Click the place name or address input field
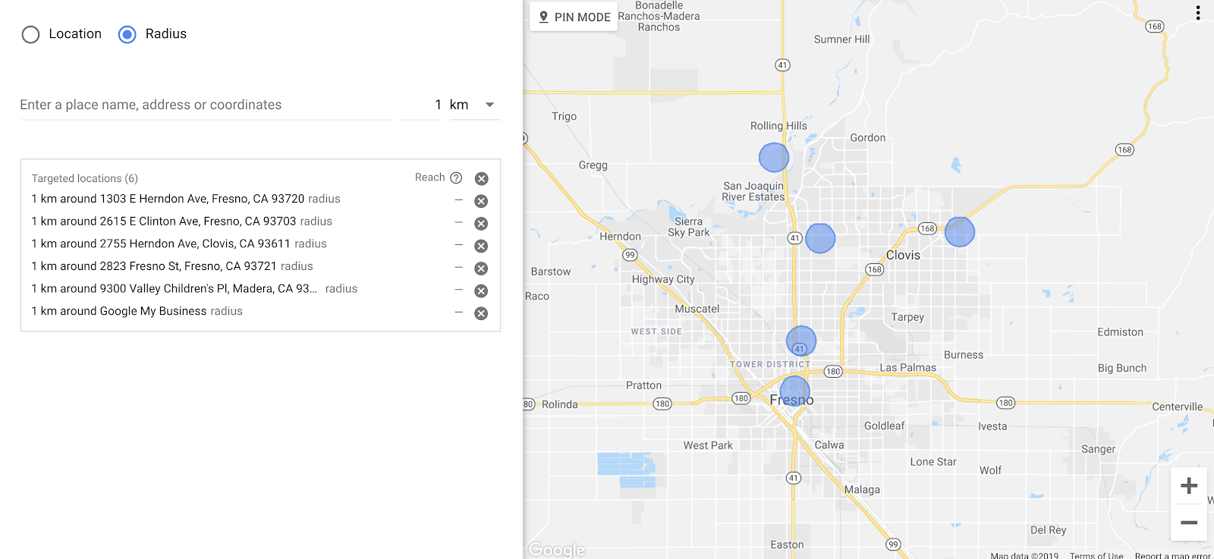This screenshot has width=1214, height=559. (206, 105)
